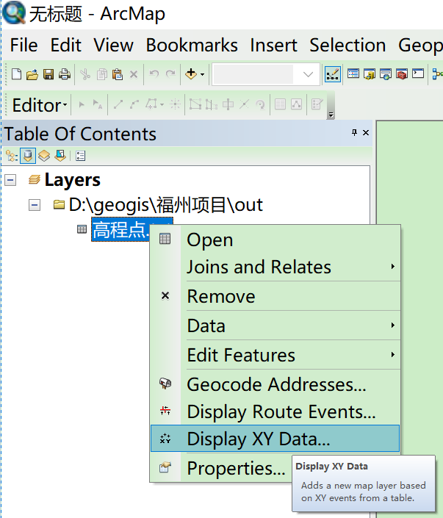Image resolution: width=443 pixels, height=518 pixels.
Task: Open the Edit menu
Action: 65,45
